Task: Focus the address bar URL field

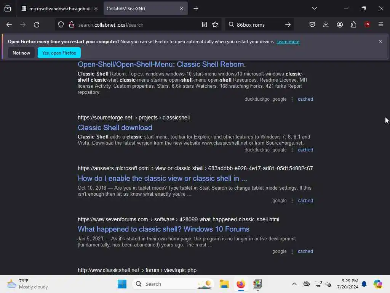Action: [138, 25]
